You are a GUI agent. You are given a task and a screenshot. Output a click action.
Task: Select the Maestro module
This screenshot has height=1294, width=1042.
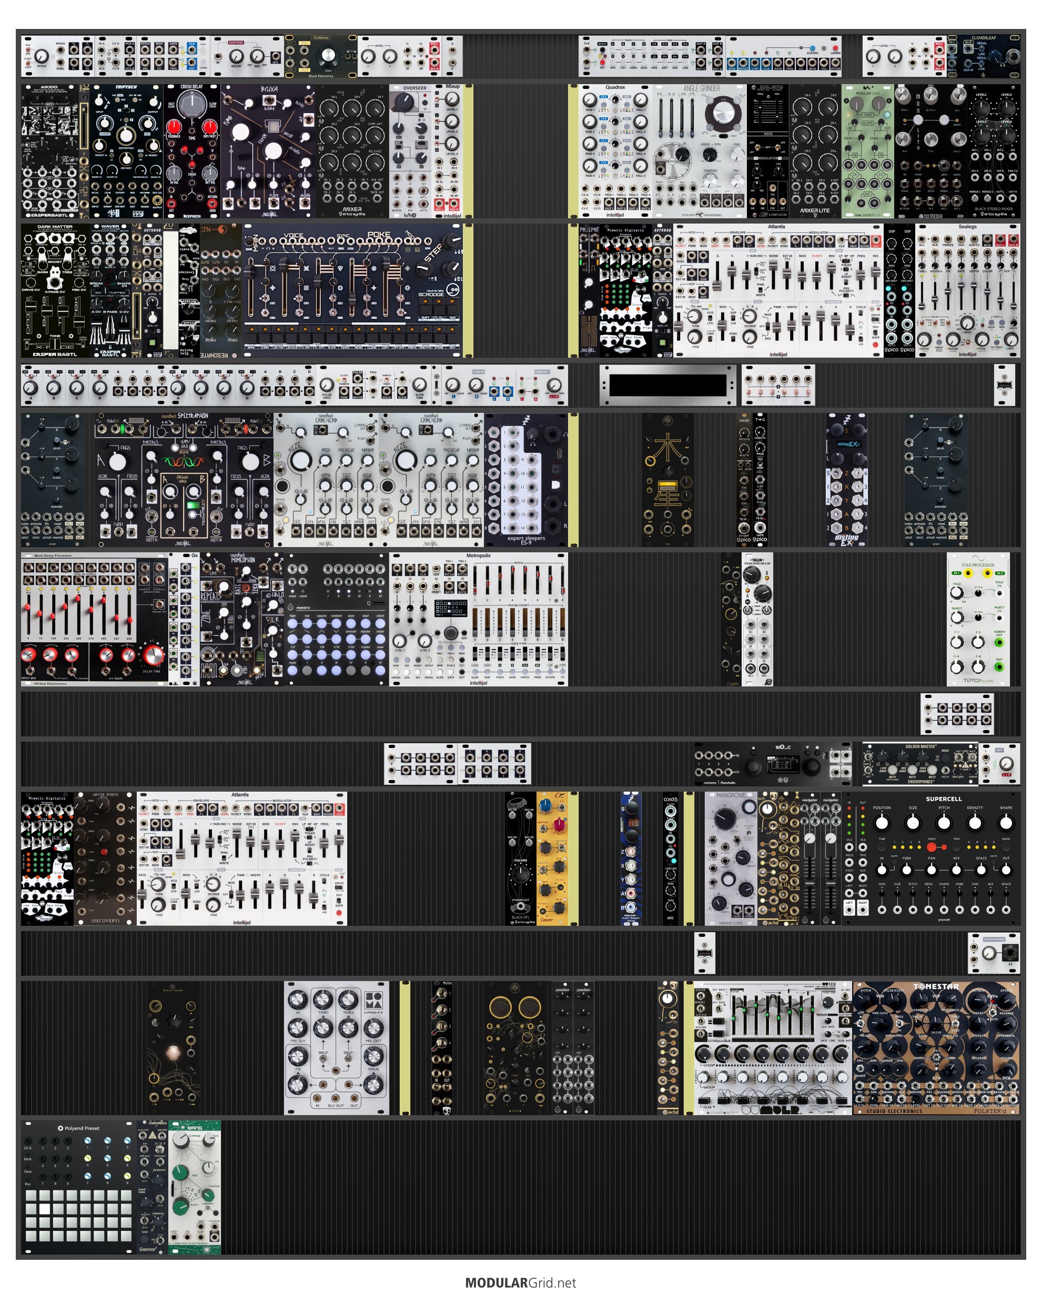tap(336, 620)
